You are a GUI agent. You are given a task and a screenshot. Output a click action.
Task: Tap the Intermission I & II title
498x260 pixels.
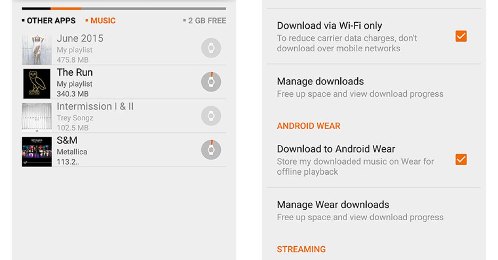pyautogui.click(x=95, y=106)
